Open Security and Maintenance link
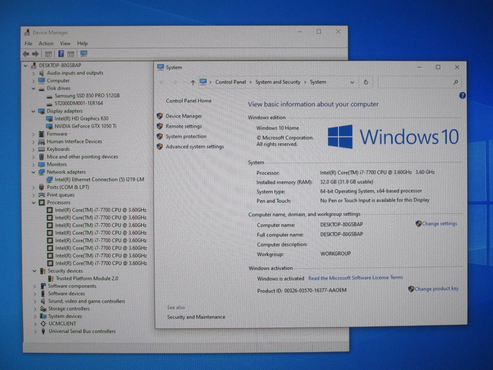Image resolution: width=493 pixels, height=370 pixels. [x=196, y=317]
